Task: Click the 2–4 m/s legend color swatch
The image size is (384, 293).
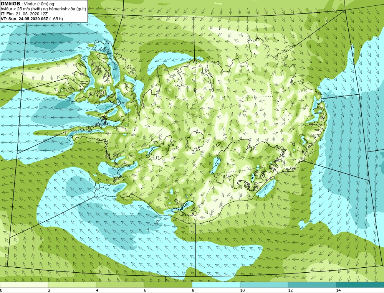Action: (x=72, y=285)
